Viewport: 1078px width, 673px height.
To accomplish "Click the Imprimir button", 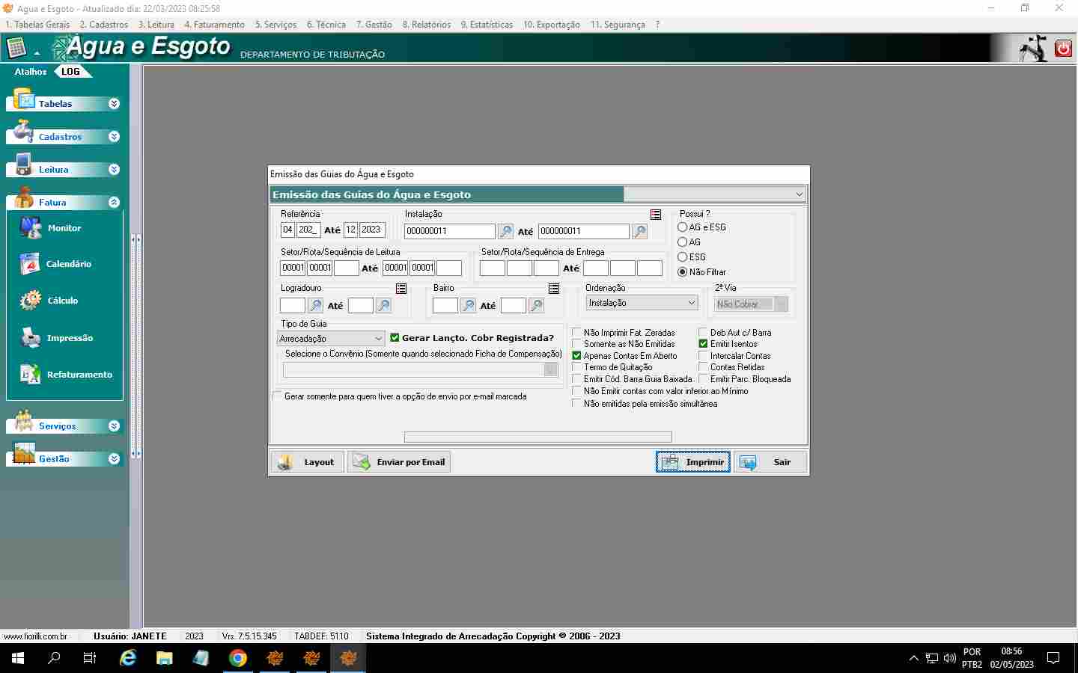I will point(693,462).
